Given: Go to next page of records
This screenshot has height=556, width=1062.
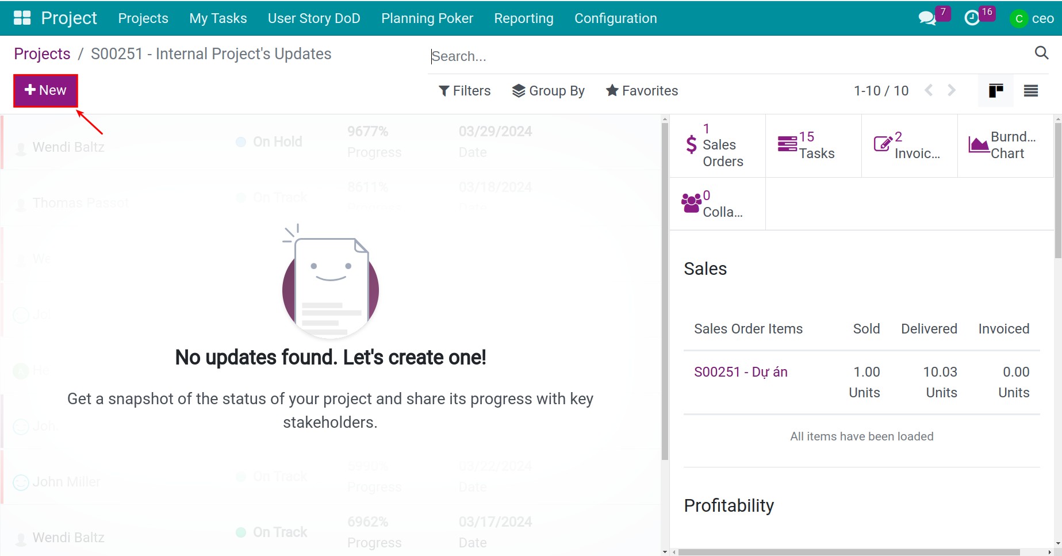Looking at the screenshot, I should 952,91.
